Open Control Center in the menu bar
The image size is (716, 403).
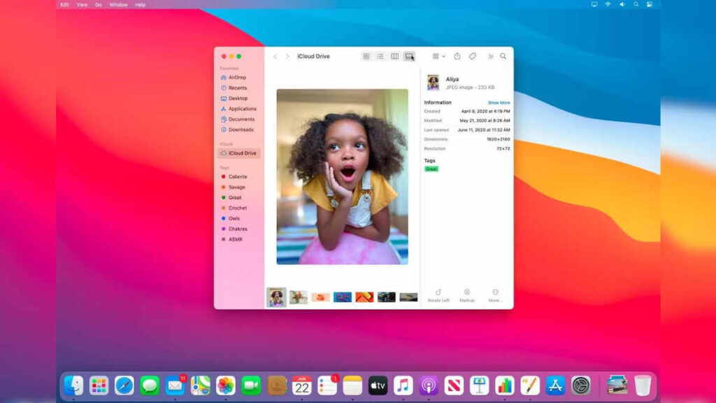(x=650, y=5)
